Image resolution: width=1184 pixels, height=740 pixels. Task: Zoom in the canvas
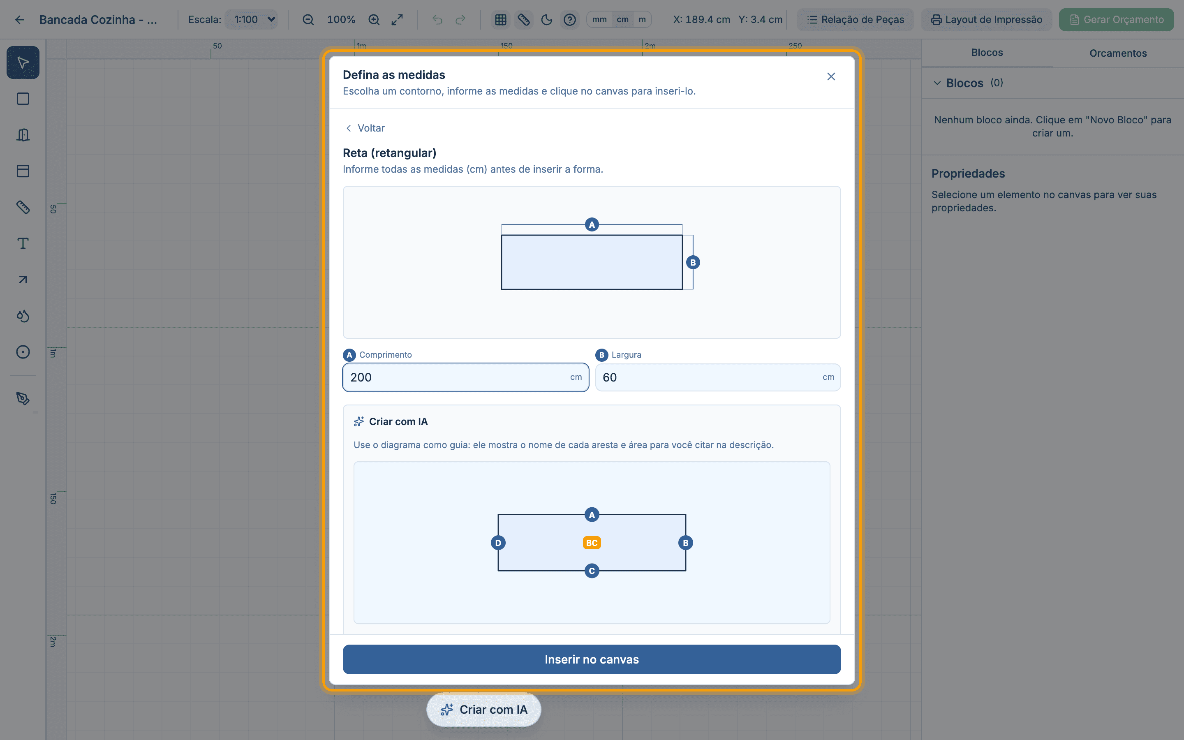click(x=374, y=20)
